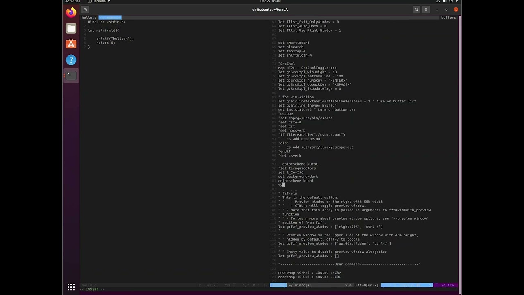This screenshot has width=524, height=295.
Task: Click the set tabstop=4 line
Action: [x=292, y=51]
